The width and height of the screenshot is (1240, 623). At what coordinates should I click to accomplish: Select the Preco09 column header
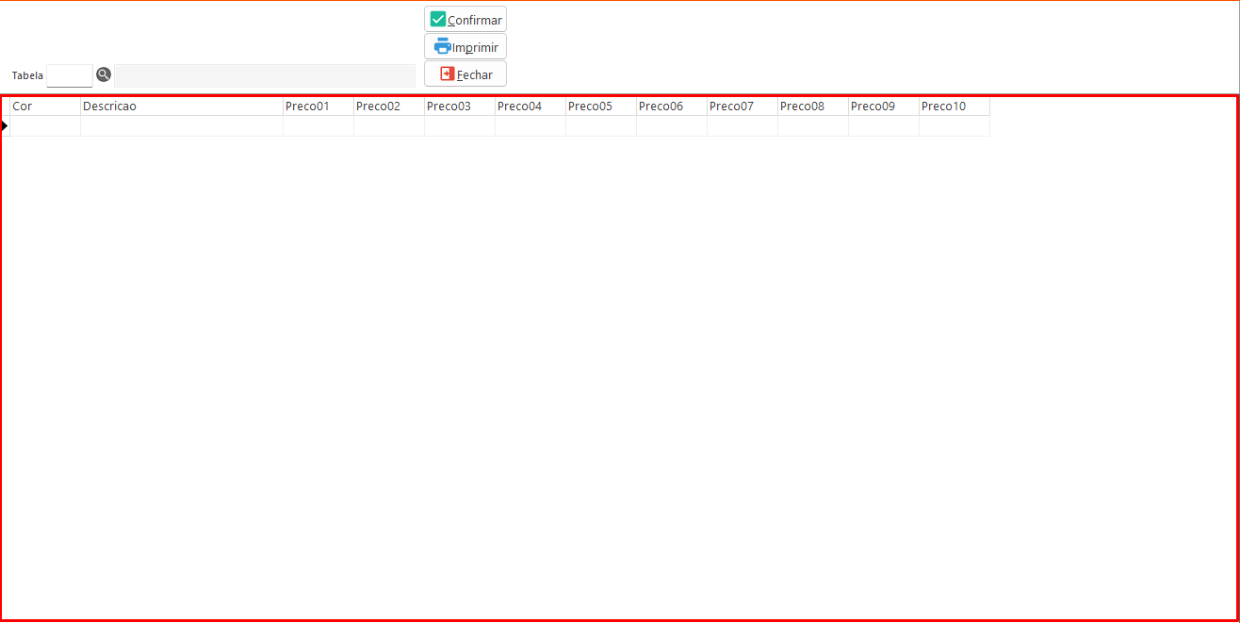click(x=883, y=107)
